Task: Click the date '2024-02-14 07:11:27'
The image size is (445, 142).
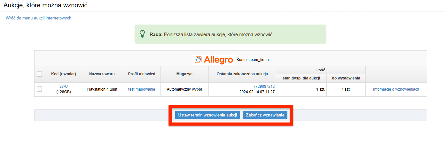Action: (x=257, y=92)
